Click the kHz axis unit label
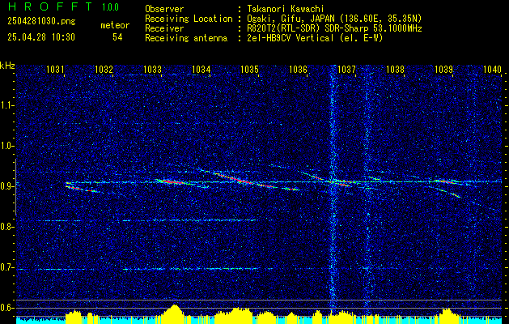 pos(7,66)
